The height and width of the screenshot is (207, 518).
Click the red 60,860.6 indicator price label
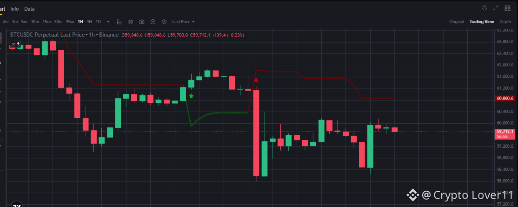(x=505, y=98)
